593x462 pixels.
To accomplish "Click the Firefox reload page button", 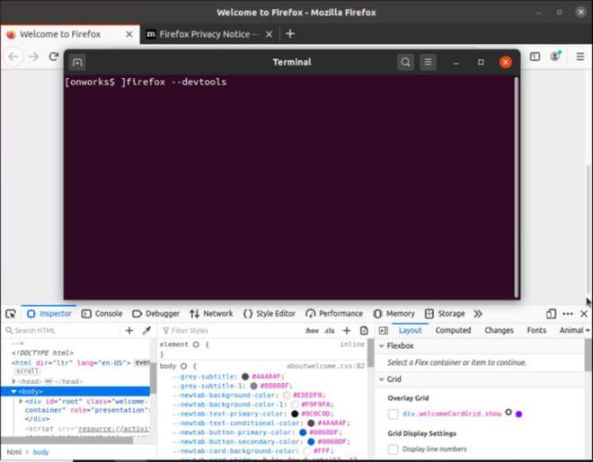I will click(54, 57).
